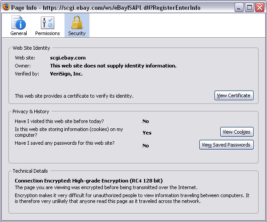Click the Page Info title bar text
The height and width of the screenshot is (222, 267).
pyautogui.click(x=105, y=8)
